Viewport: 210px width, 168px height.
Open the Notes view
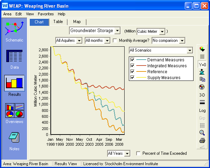pos(14,141)
